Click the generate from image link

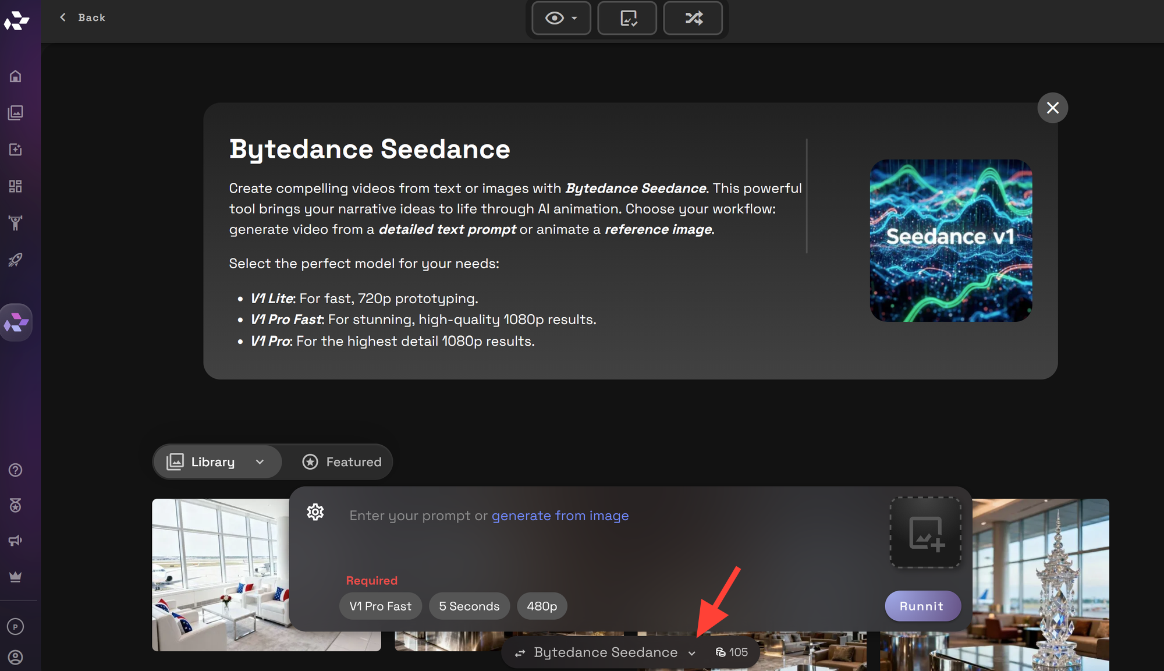tap(560, 516)
